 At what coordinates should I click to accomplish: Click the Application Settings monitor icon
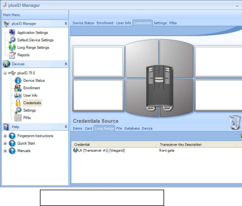[x=12, y=32]
